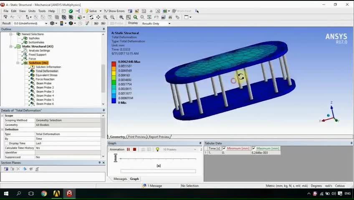
Task: Open the animation Frames dropdown
Action: [195, 149]
